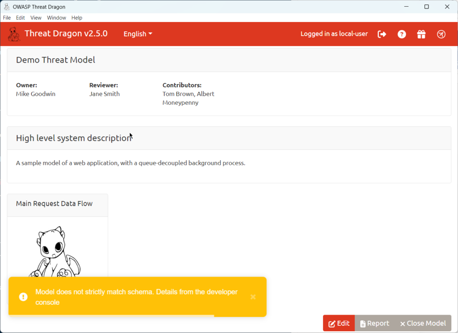
Task: Click the sign out icon
Action: 382,34
